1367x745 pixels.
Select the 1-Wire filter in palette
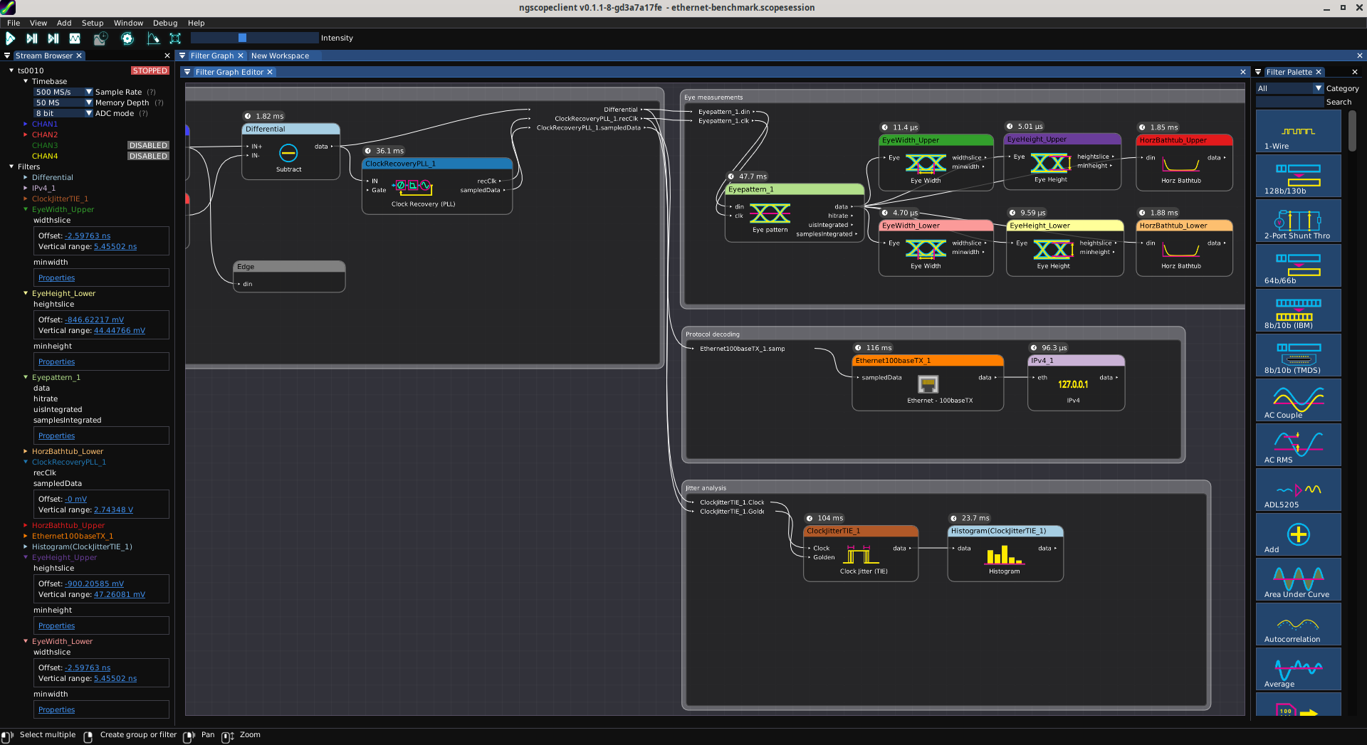tap(1298, 133)
